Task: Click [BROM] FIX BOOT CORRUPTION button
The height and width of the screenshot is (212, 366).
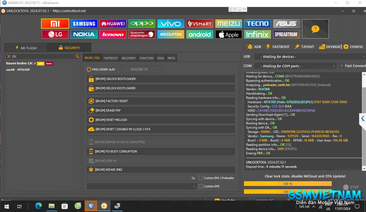Action: pos(161,151)
